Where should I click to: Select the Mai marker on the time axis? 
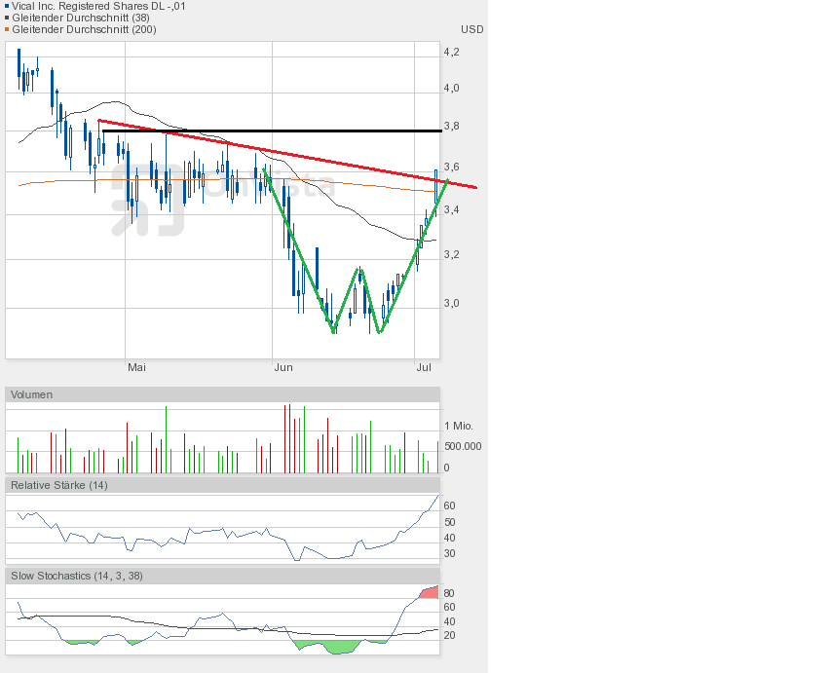(x=136, y=367)
